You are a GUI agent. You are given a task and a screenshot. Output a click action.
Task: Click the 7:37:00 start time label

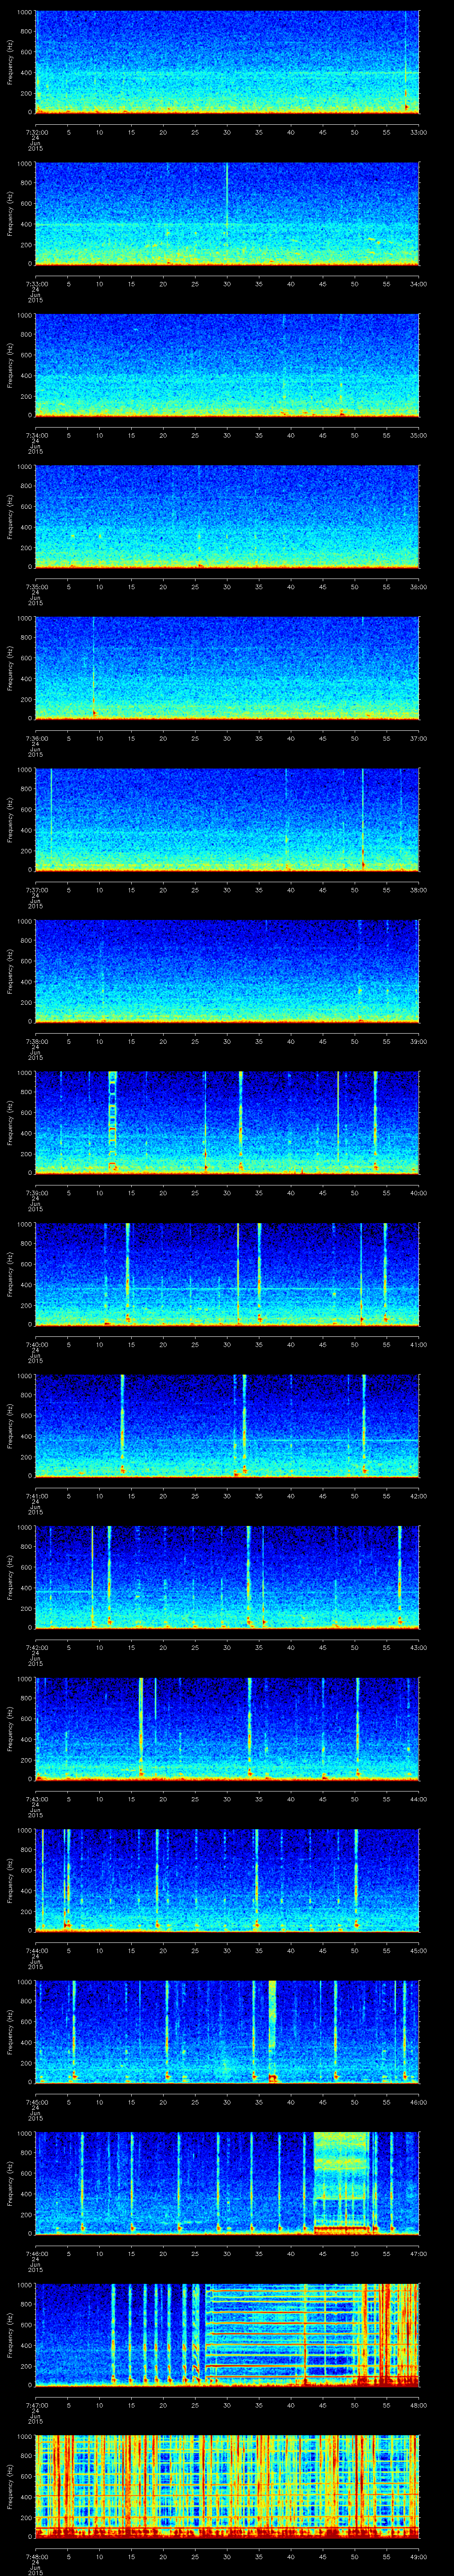36,890
